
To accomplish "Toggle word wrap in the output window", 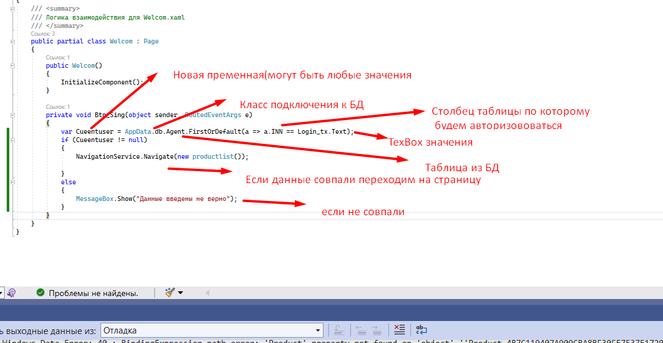I will click(x=422, y=331).
